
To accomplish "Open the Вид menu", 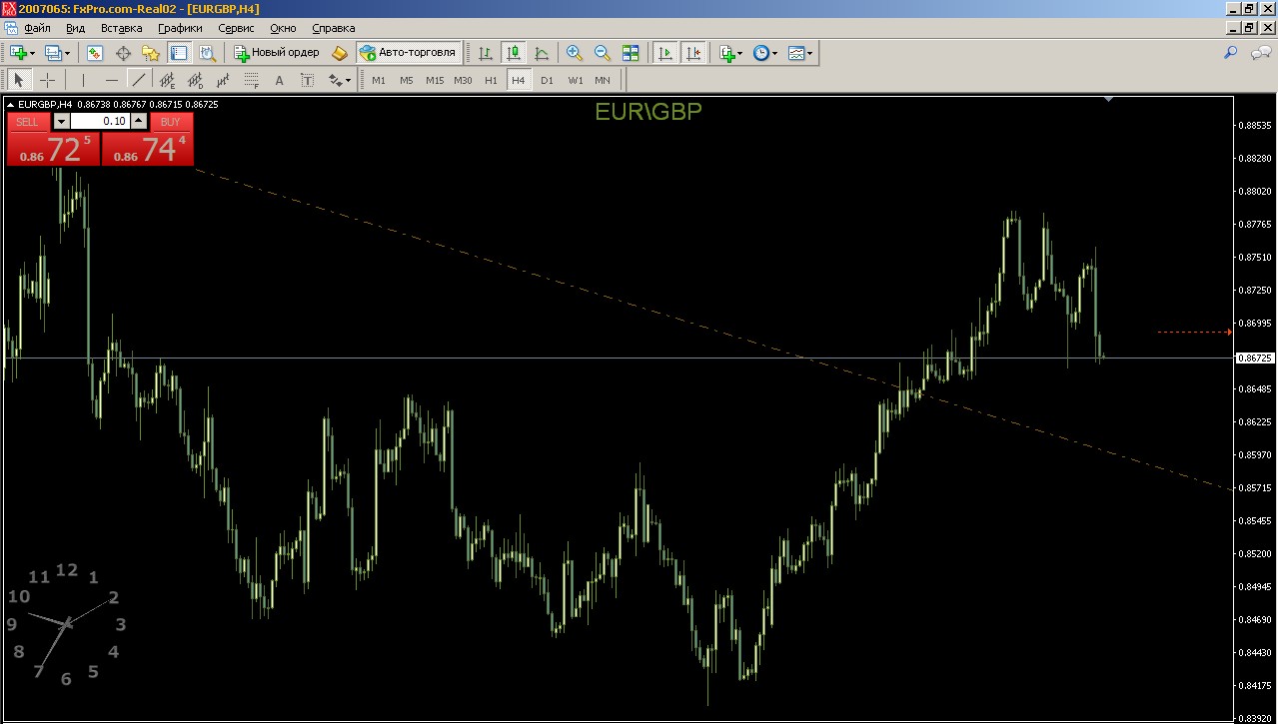I will click(75, 28).
